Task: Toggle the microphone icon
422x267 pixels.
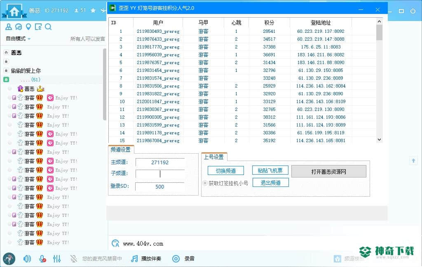Action: tap(42, 259)
